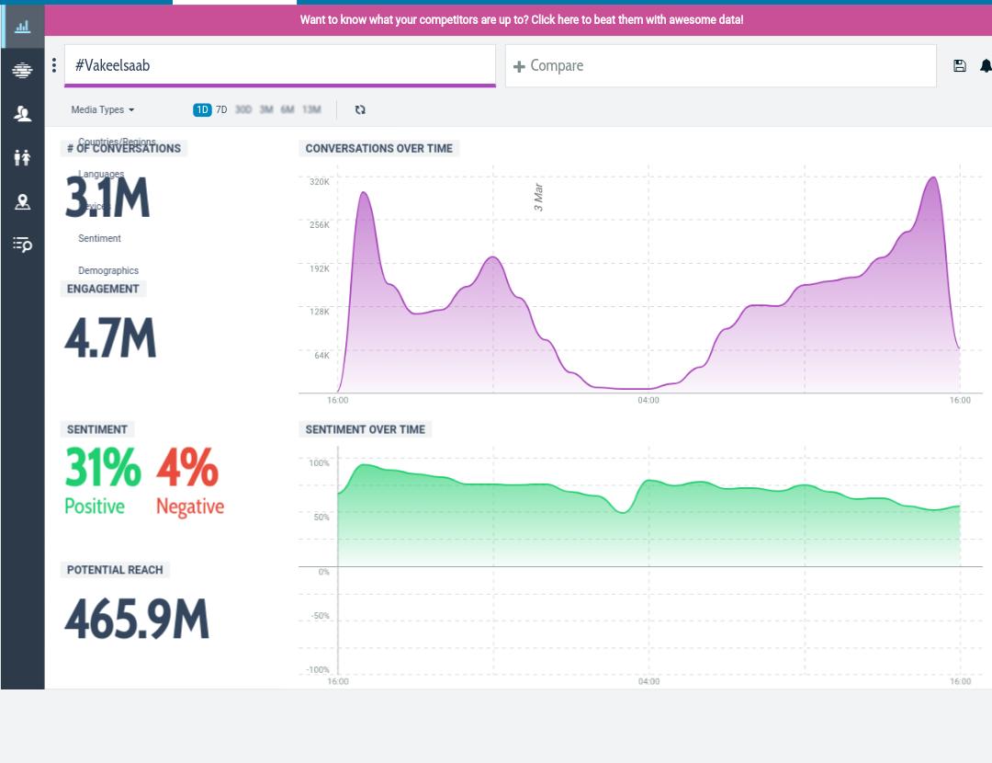Click the plus icon next to Compare
Screen dimensions: 992x763
click(x=519, y=66)
